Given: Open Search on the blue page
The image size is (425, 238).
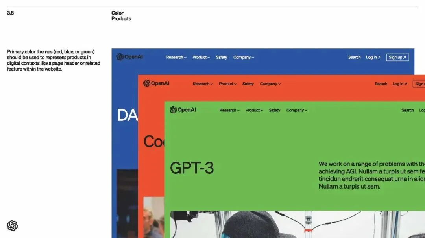Looking at the screenshot, I should 354,57.
